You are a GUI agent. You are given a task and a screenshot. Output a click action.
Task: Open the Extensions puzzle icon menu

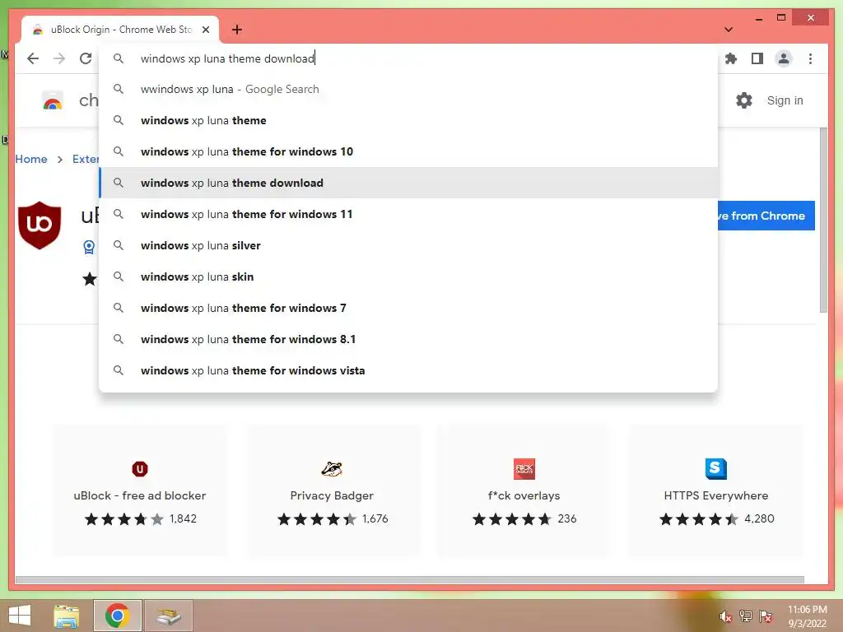click(x=731, y=58)
